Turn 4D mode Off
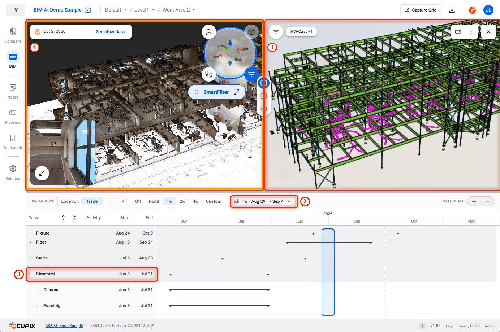Image resolution: width=500 pixels, height=332 pixels. click(x=138, y=201)
